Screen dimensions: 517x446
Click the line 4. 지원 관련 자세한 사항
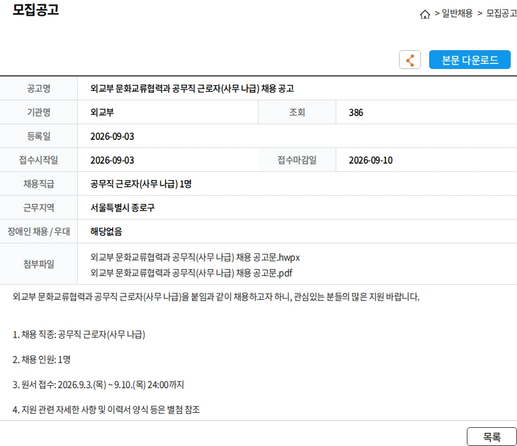106,410
